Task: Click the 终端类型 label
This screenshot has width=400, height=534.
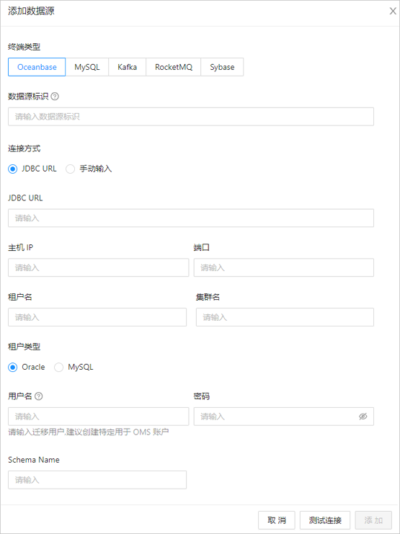Action: 25,47
